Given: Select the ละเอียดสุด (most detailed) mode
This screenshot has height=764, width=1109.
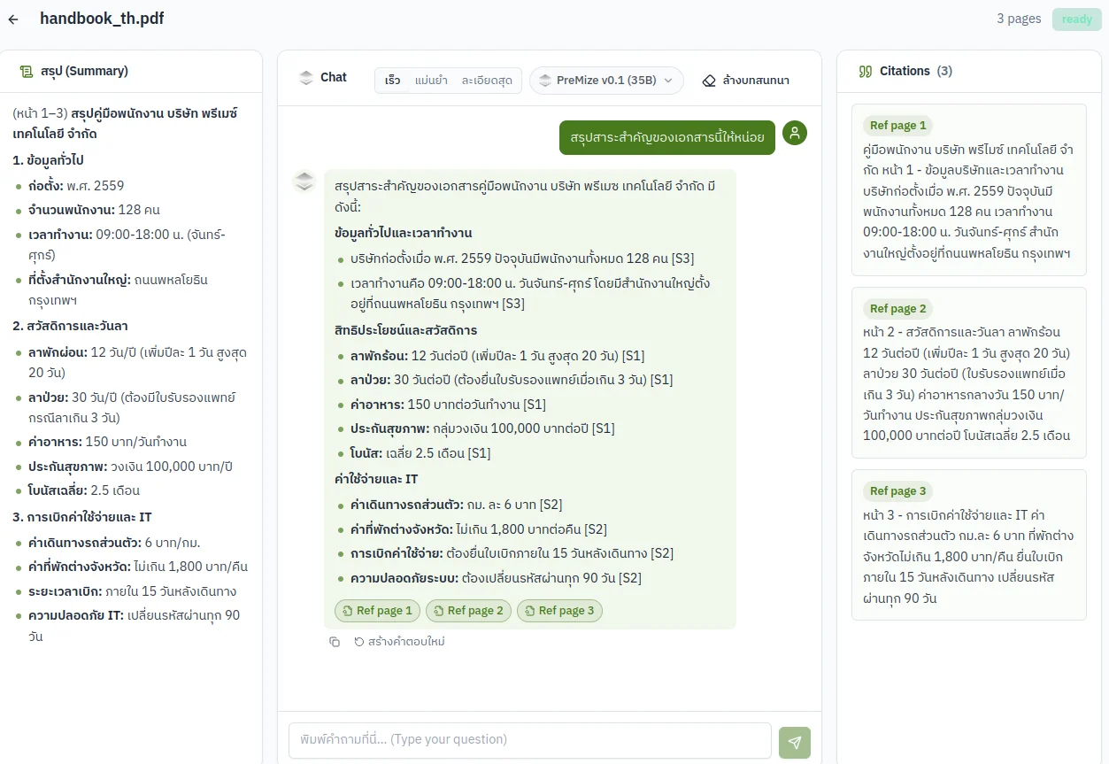Looking at the screenshot, I should (487, 81).
